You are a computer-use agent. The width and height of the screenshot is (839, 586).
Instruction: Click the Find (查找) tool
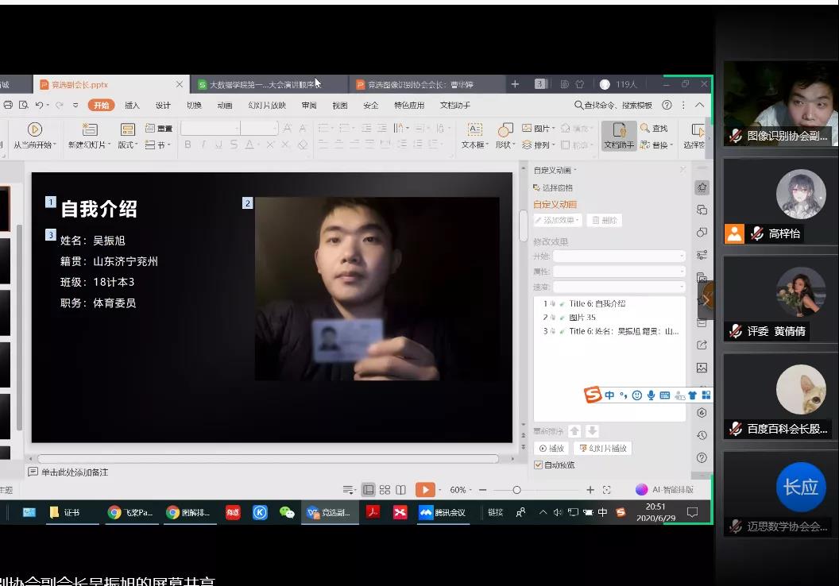655,129
